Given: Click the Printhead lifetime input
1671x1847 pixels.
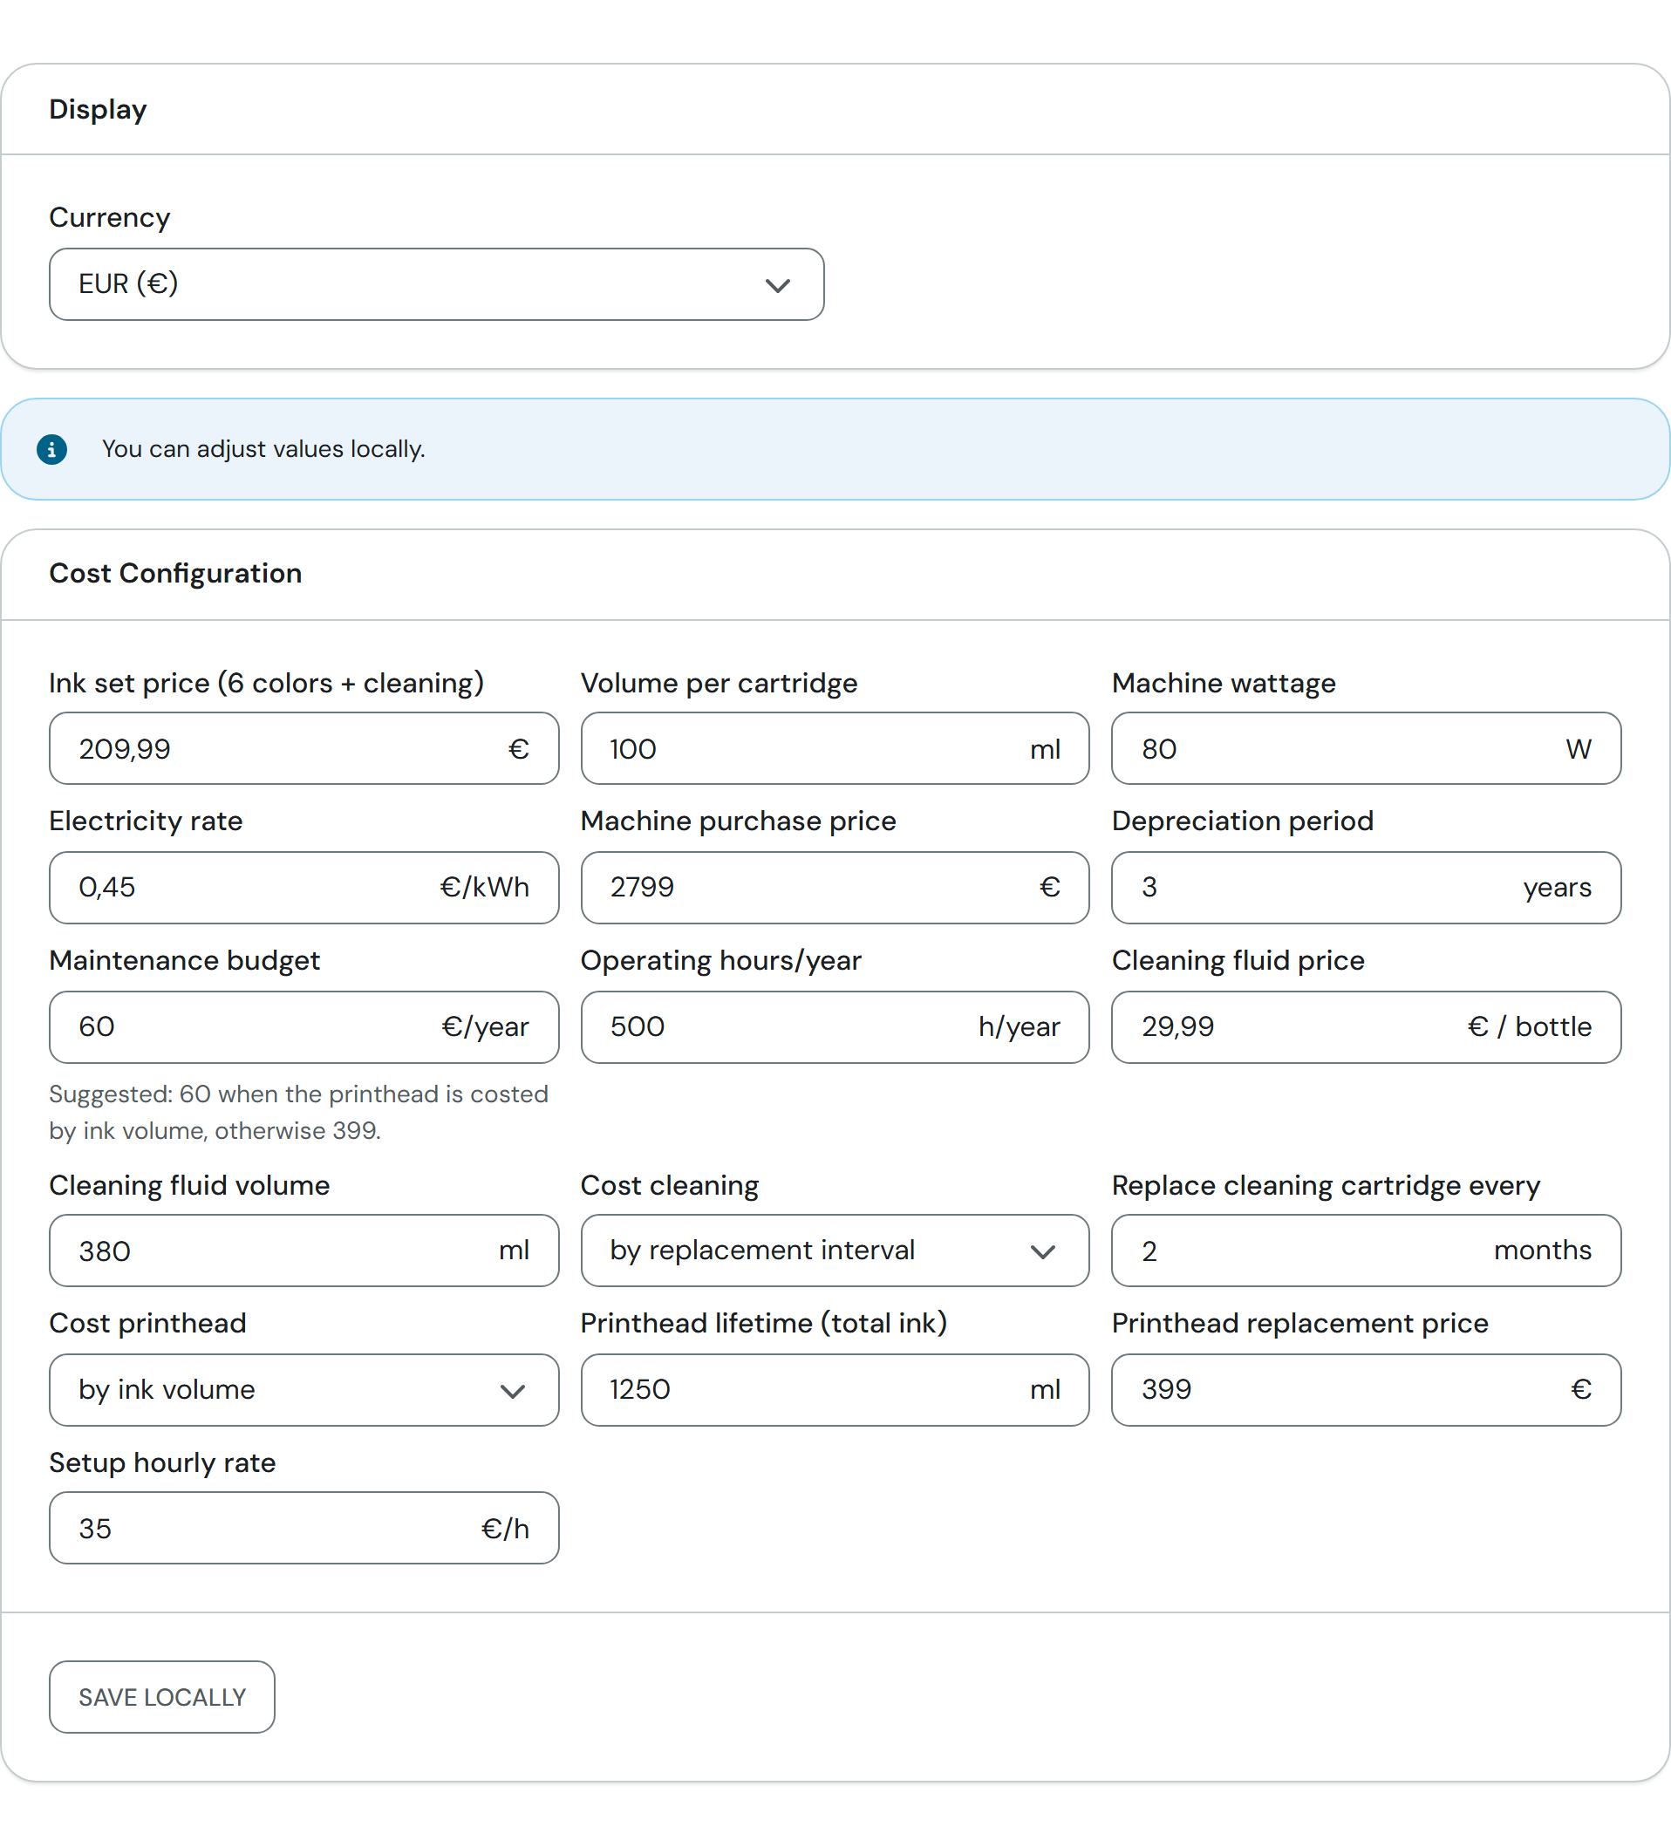Looking at the screenshot, I should tap(835, 1390).
